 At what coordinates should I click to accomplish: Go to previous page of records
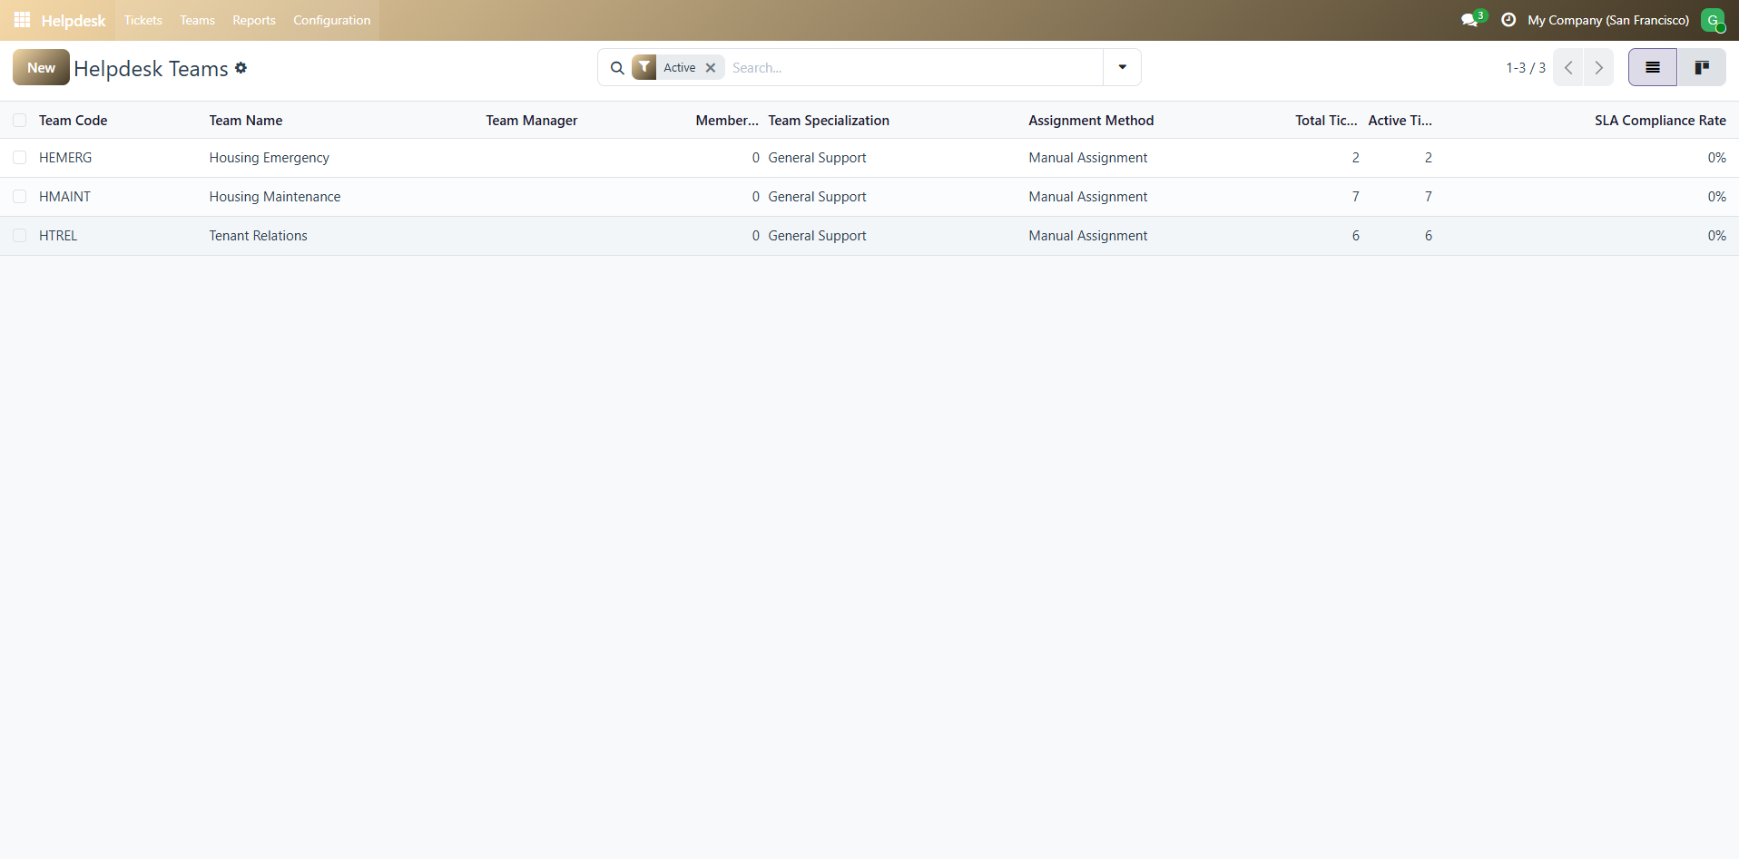[1568, 68]
